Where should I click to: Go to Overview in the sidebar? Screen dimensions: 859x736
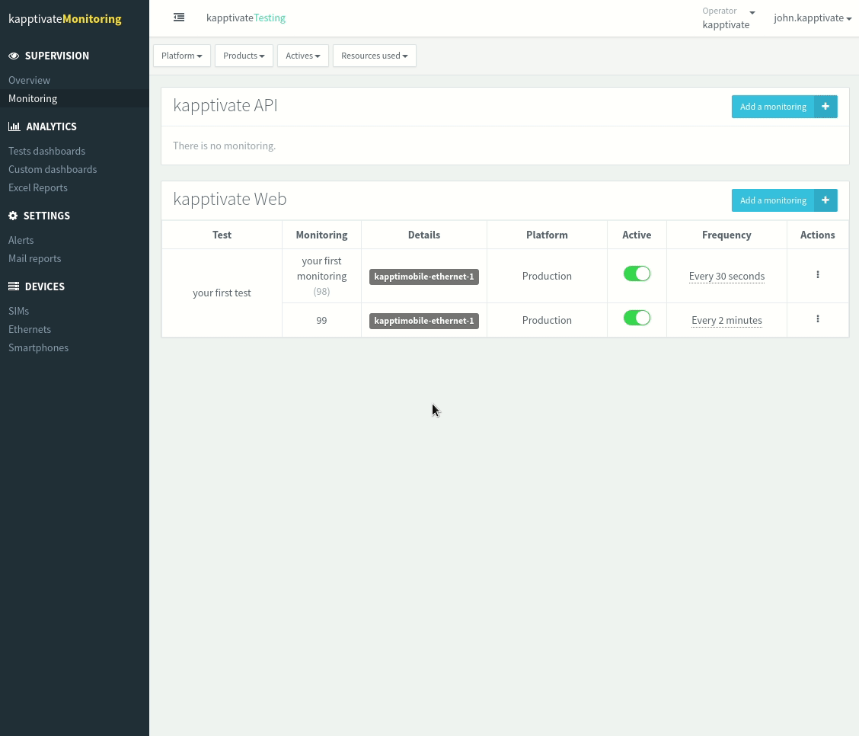point(29,80)
